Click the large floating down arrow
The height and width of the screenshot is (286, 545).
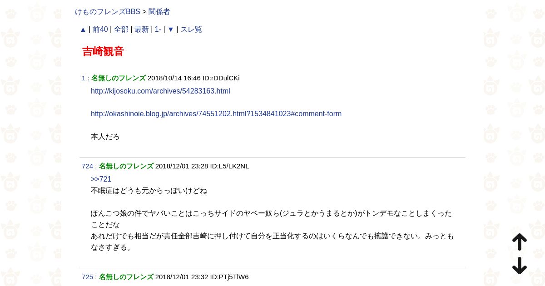pos(520,266)
